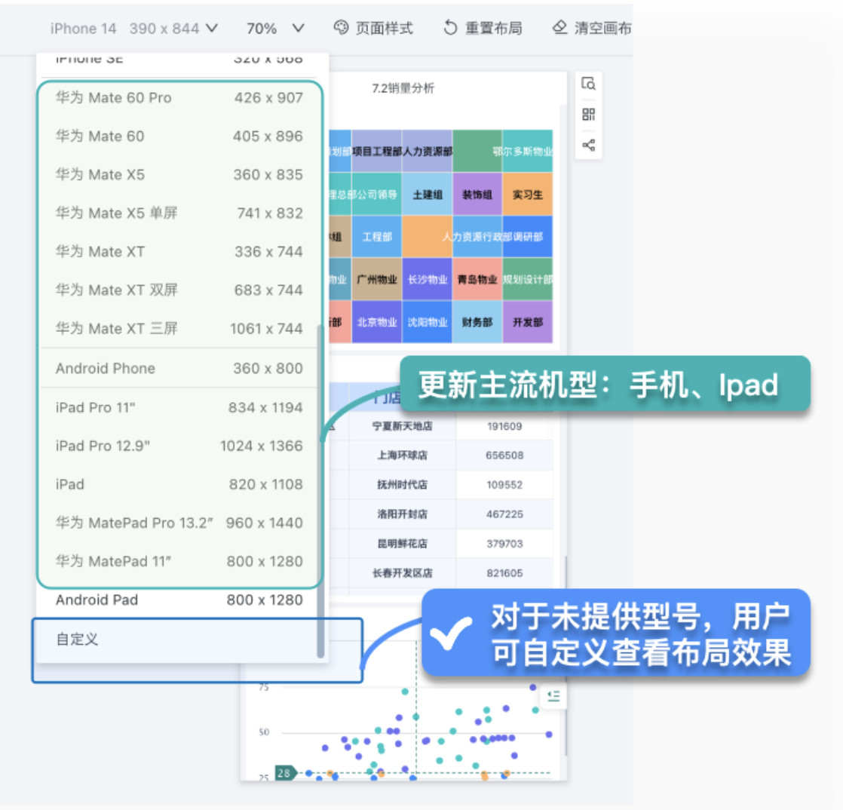Click the 财务部 treemap block
Viewport: 843px width, 810px height.
pyautogui.click(x=477, y=322)
